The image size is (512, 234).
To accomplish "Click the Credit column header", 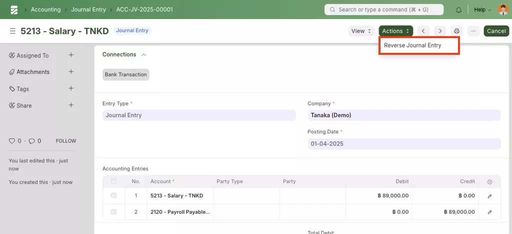I will (x=467, y=181).
